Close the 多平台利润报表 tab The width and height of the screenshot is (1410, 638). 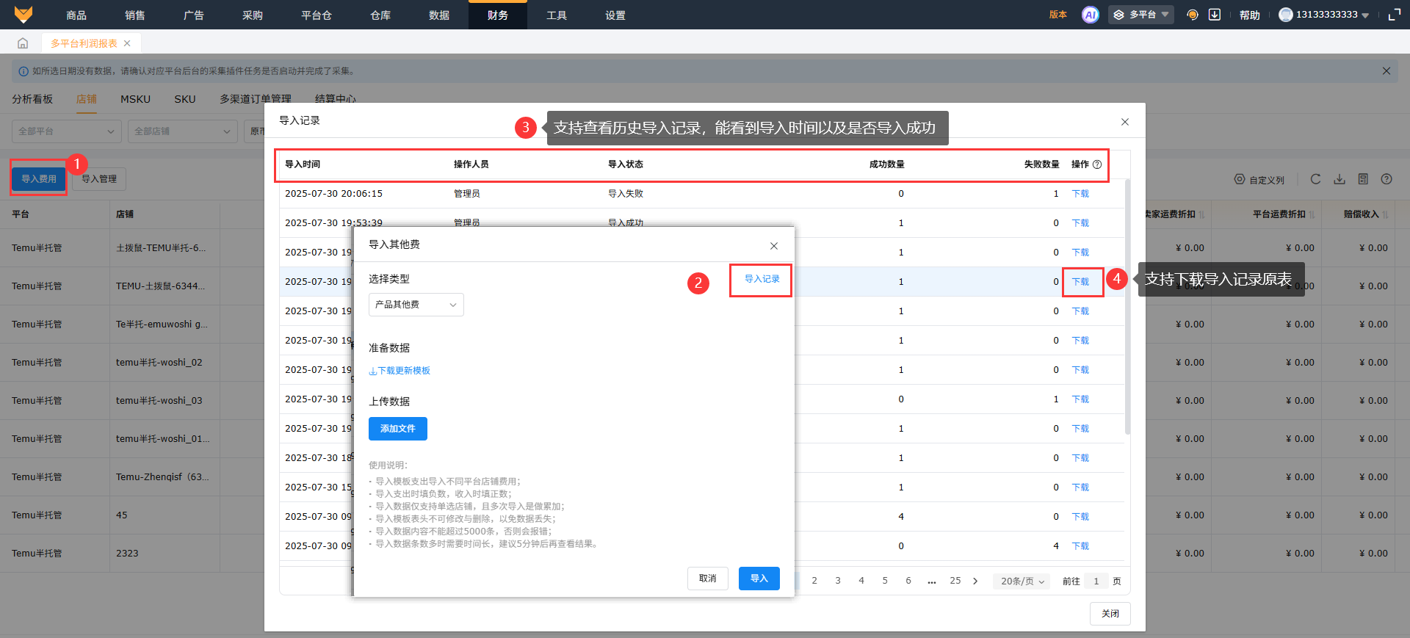(x=127, y=43)
